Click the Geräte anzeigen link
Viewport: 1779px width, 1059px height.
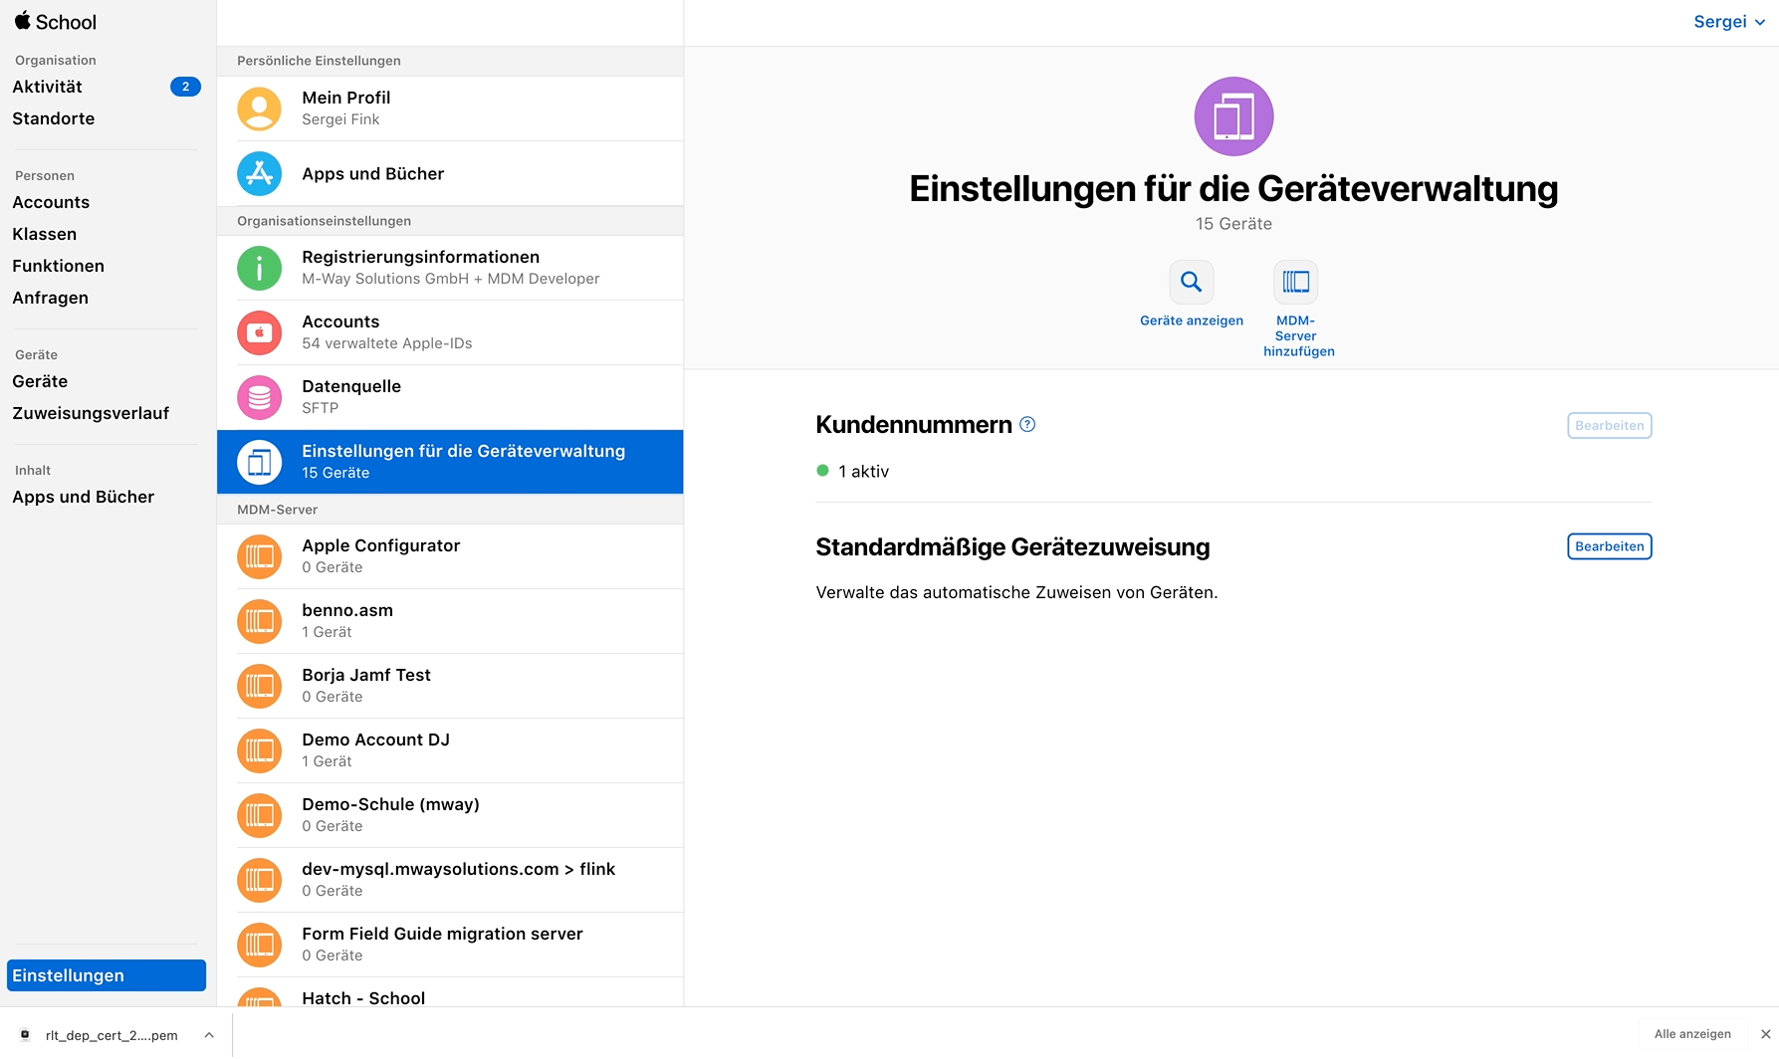point(1192,320)
